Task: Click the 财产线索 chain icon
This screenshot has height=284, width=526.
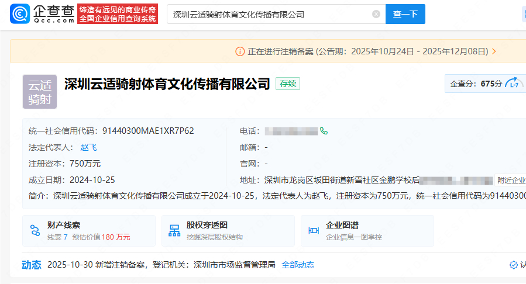Action: tap(35, 230)
